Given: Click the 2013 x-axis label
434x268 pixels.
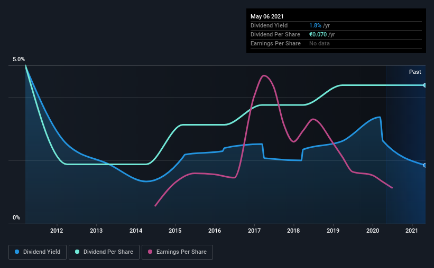Looking at the screenshot, I should [x=96, y=231].
